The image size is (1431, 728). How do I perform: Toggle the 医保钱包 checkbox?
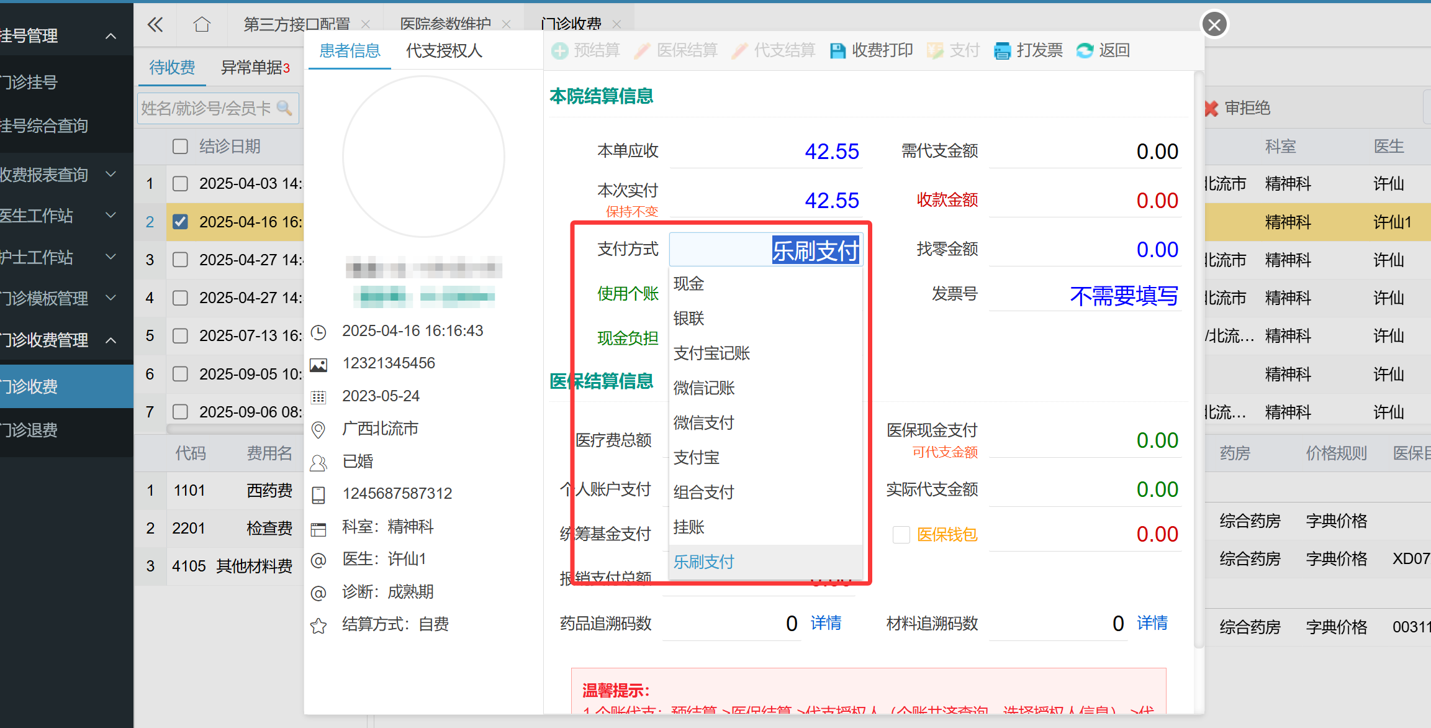point(901,534)
